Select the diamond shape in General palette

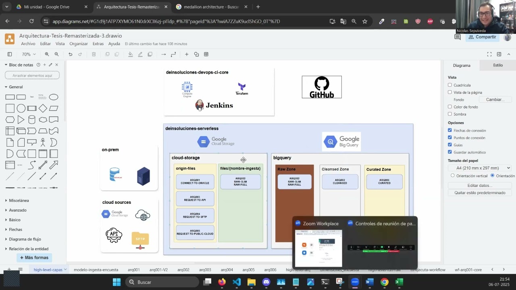tap(43, 108)
